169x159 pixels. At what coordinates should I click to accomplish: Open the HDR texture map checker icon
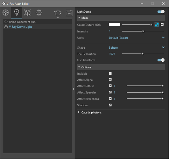point(157,24)
